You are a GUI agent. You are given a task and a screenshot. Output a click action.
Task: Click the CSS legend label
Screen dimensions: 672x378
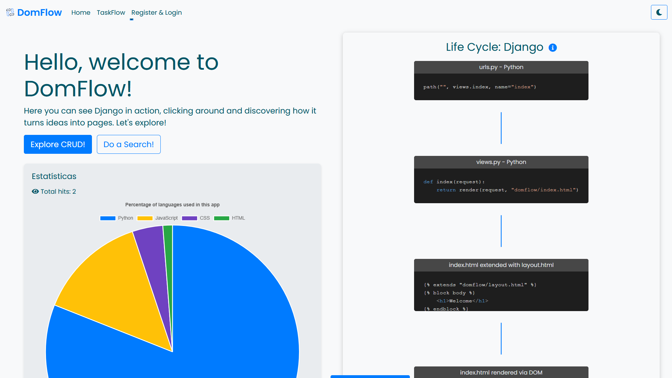(x=205, y=218)
